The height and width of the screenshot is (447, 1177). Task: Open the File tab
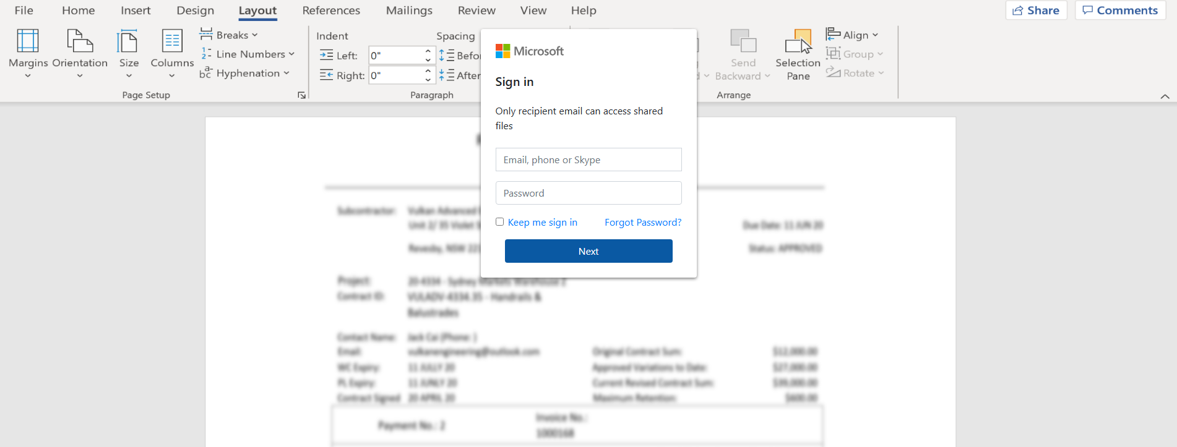24,11
